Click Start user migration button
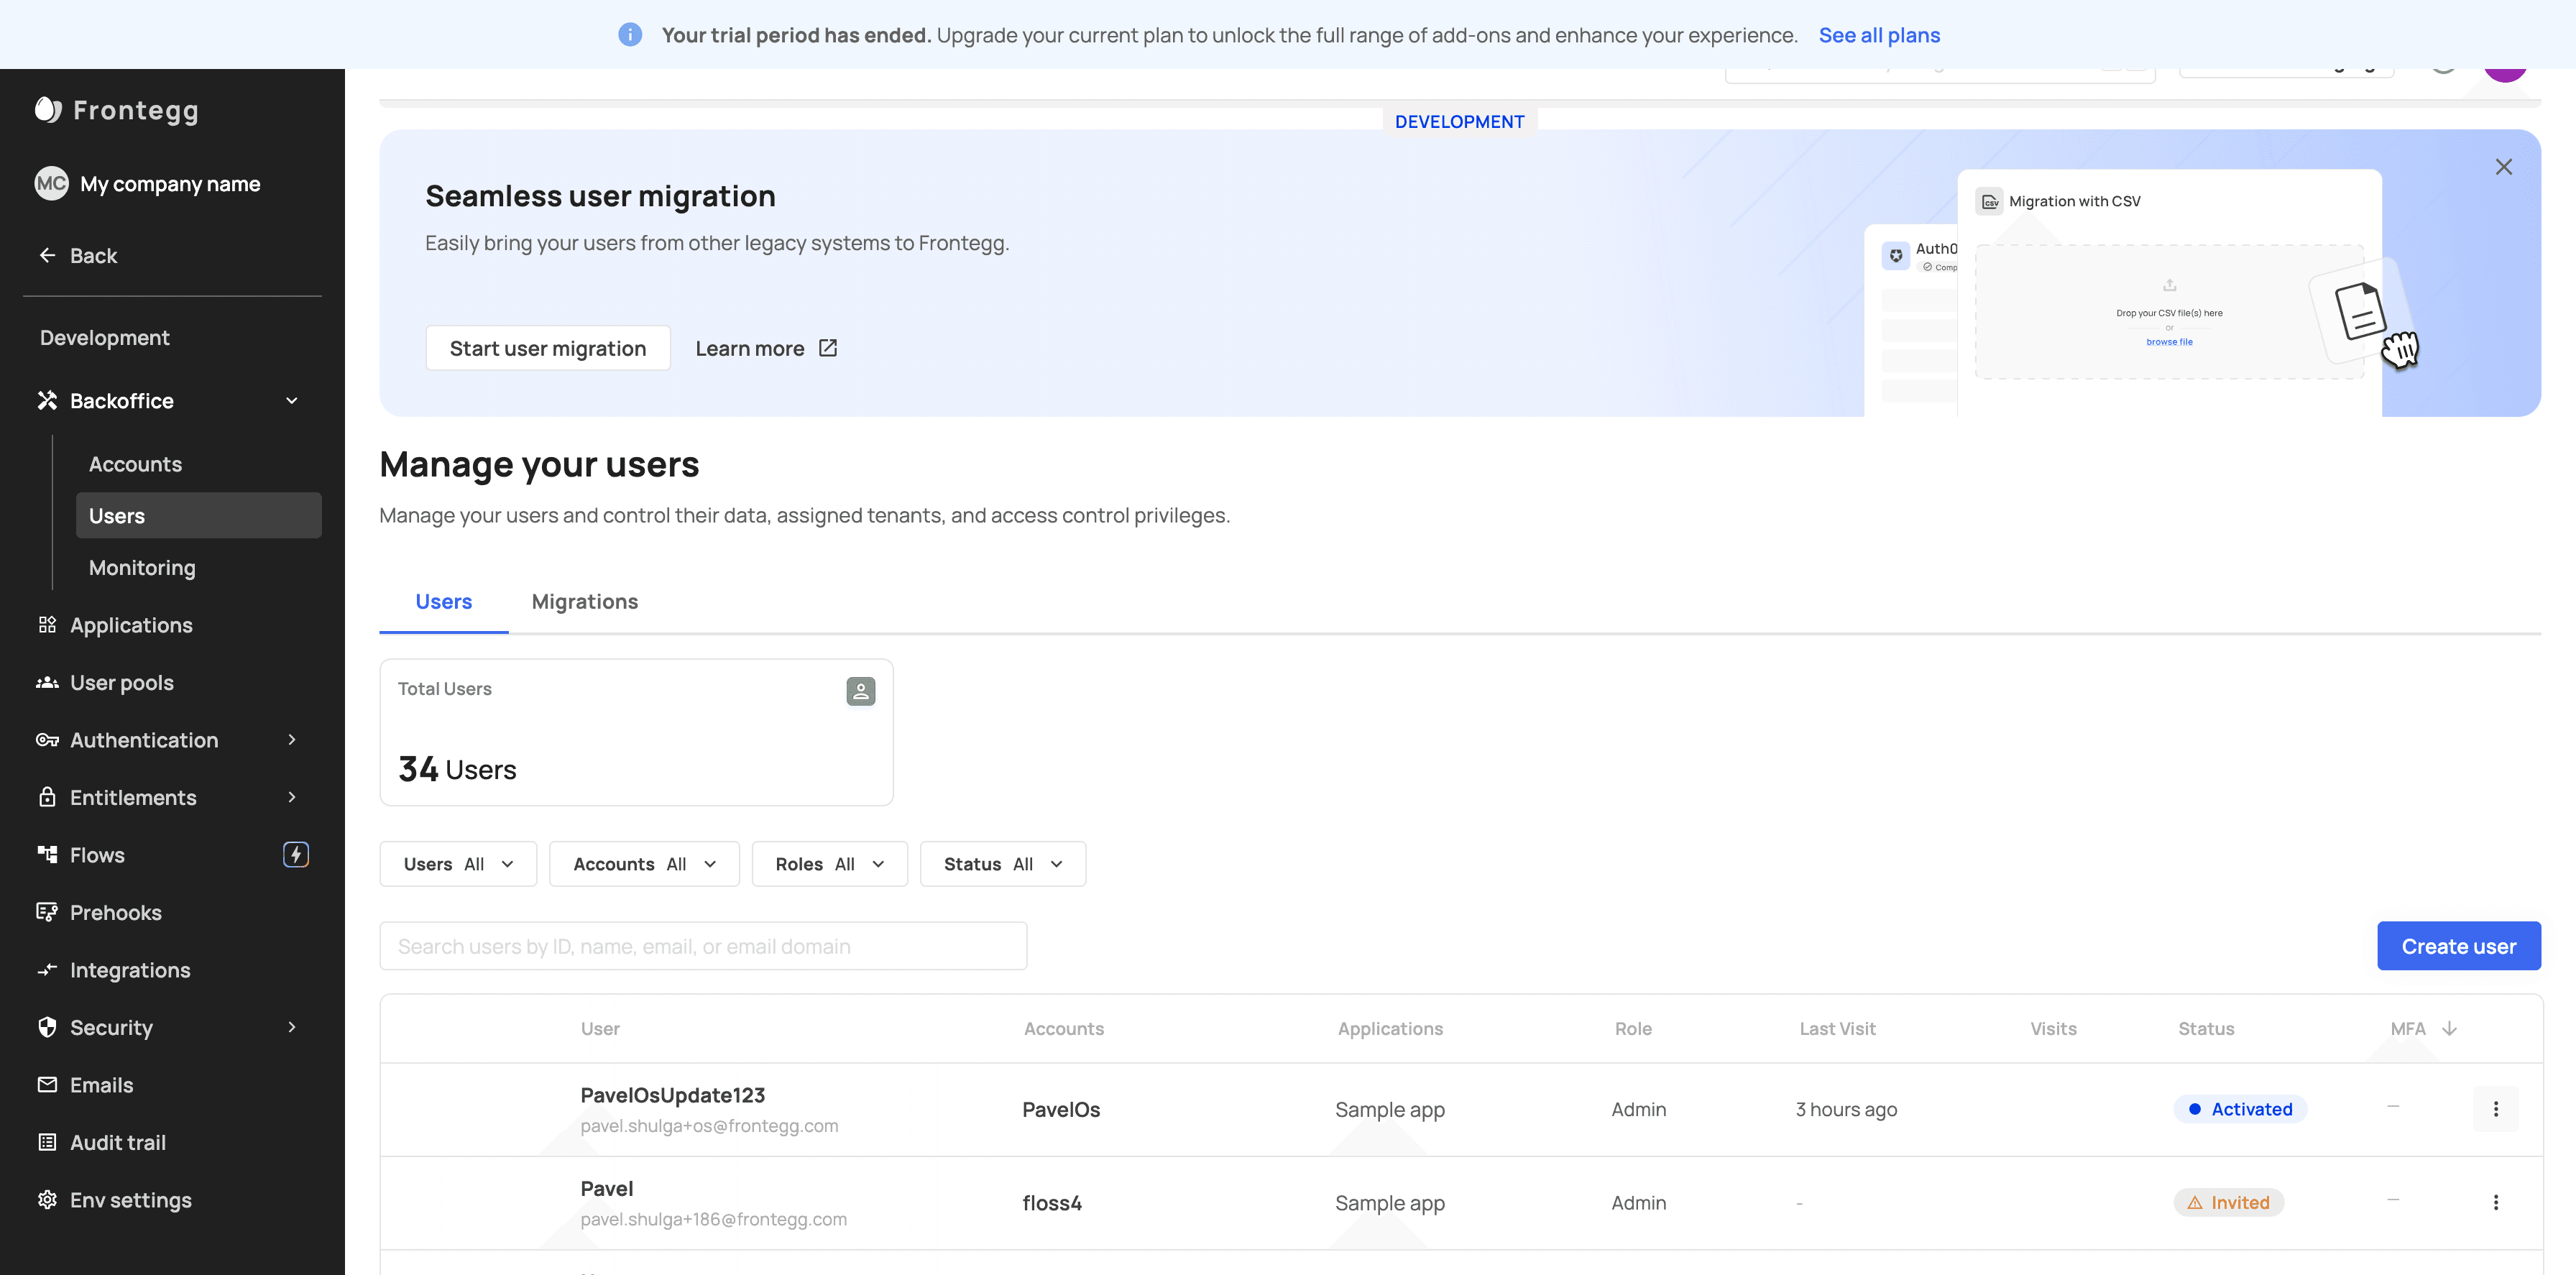Viewport: 2576px width, 1275px height. 548,348
